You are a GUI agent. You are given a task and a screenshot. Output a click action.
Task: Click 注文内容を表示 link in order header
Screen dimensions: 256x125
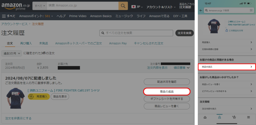tap(157, 68)
